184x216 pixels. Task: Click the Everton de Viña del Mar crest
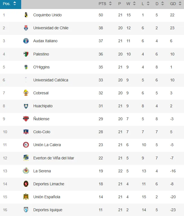pos(26,158)
